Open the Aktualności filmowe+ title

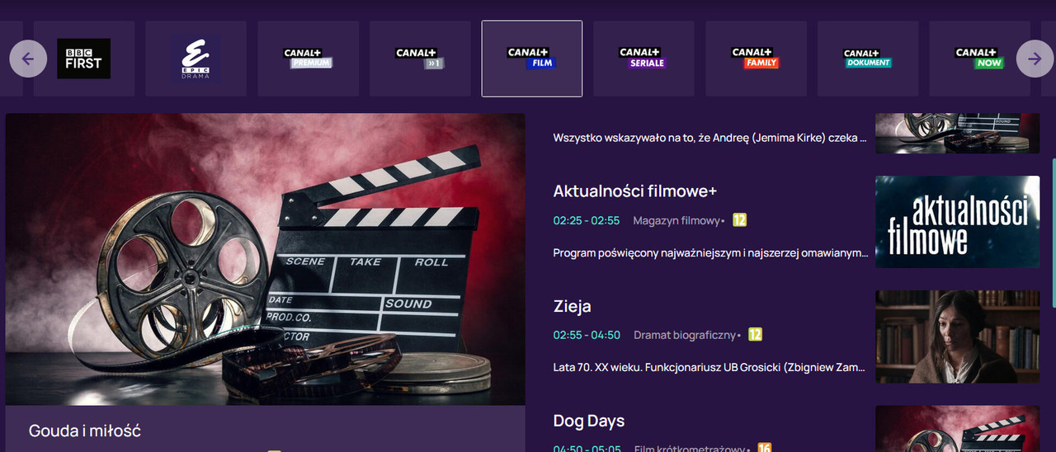(635, 191)
